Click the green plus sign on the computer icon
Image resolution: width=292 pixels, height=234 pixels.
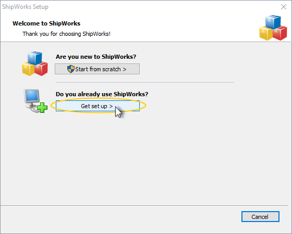[42, 108]
